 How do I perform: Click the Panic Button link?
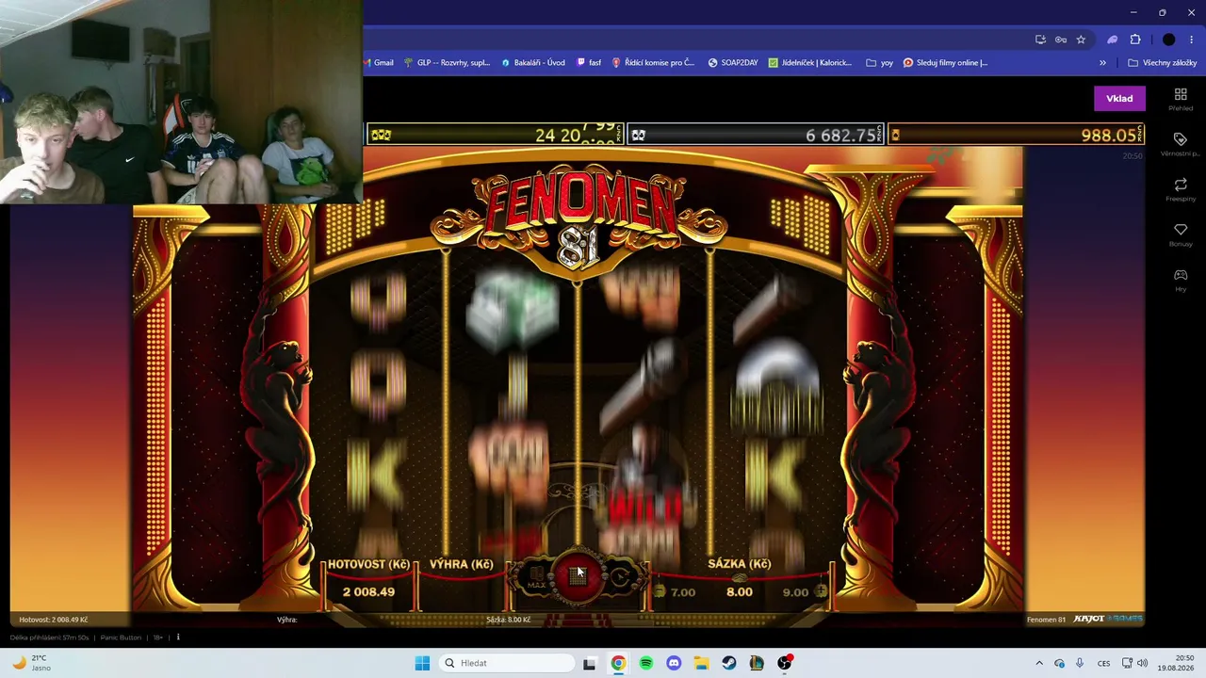[x=121, y=638]
